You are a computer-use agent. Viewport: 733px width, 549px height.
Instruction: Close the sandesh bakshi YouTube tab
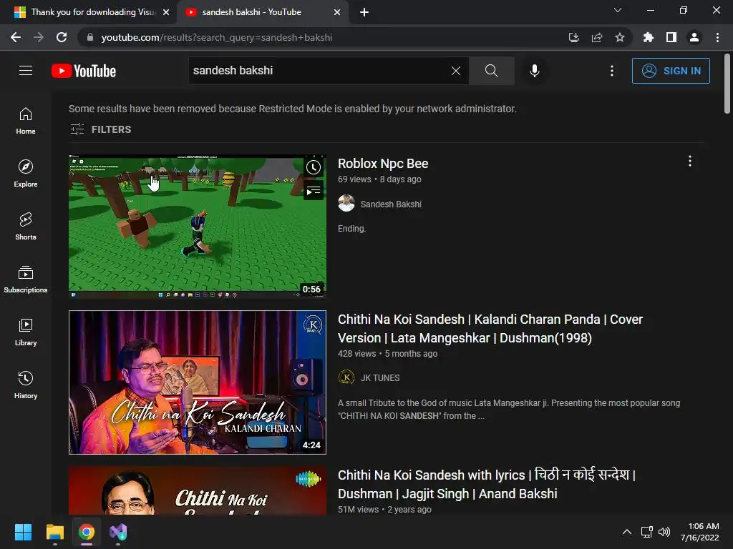337,12
